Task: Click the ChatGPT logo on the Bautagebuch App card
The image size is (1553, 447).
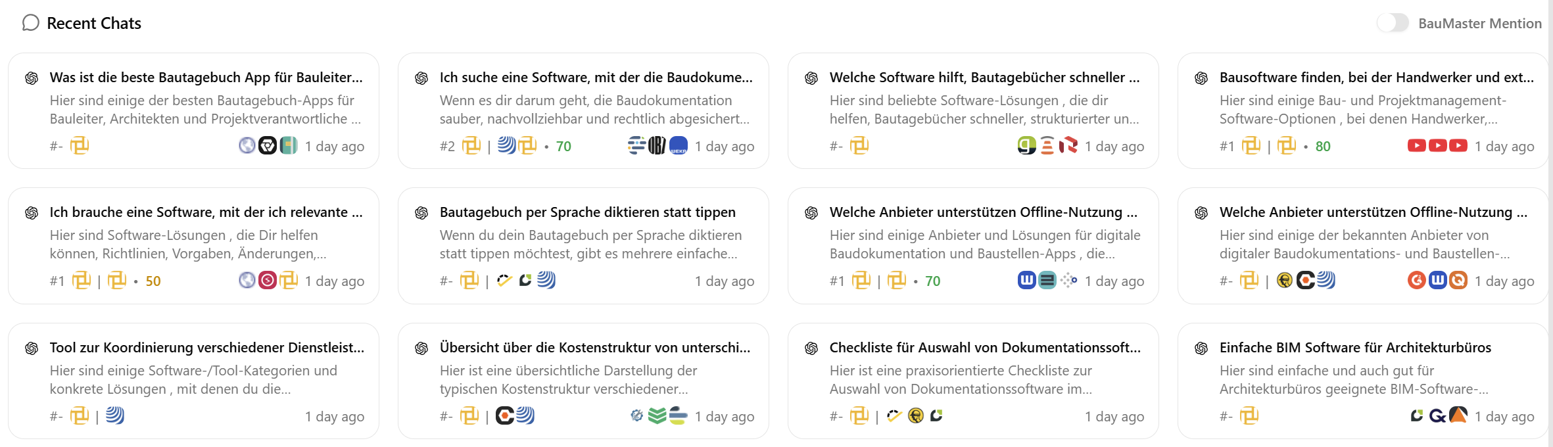Action: coord(31,78)
